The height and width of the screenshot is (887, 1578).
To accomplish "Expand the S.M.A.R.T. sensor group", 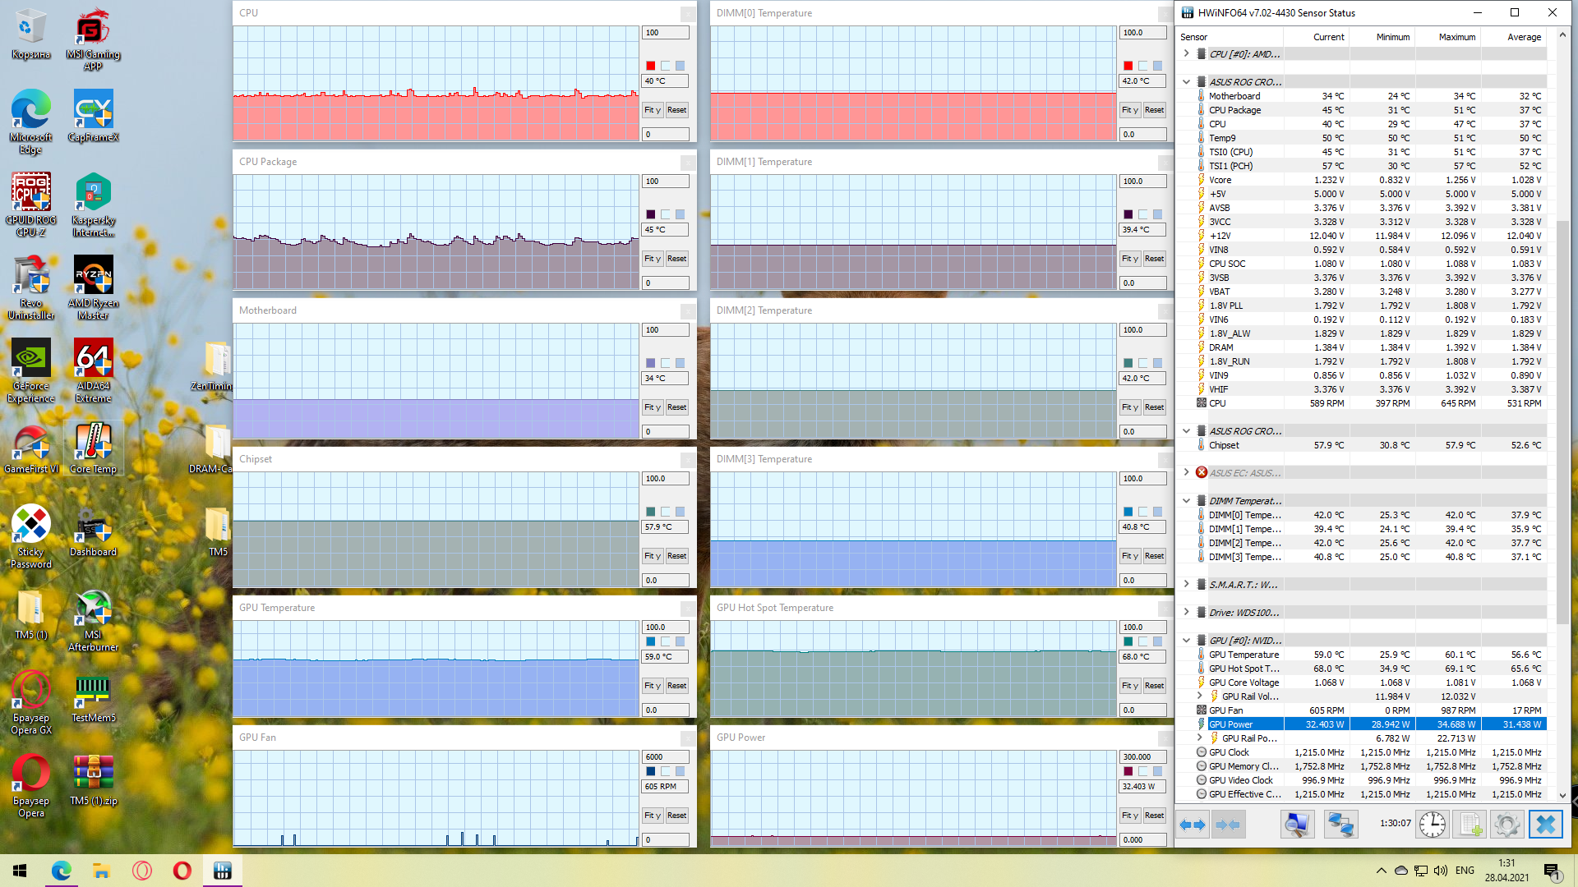I will coord(1186,584).
